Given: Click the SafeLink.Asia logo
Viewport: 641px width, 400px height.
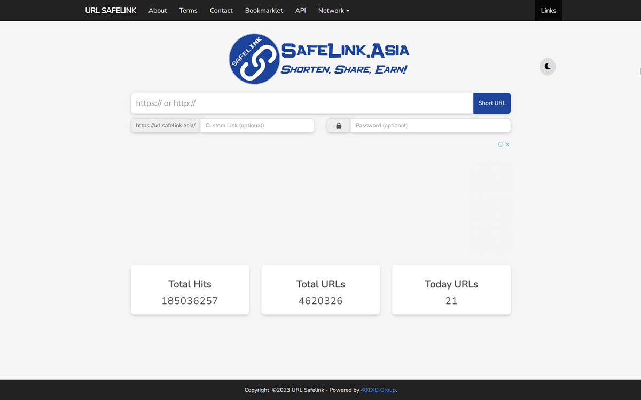Looking at the screenshot, I should coord(319,59).
